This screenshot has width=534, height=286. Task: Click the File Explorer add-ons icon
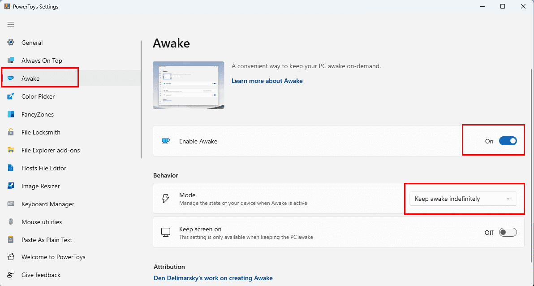click(11, 150)
